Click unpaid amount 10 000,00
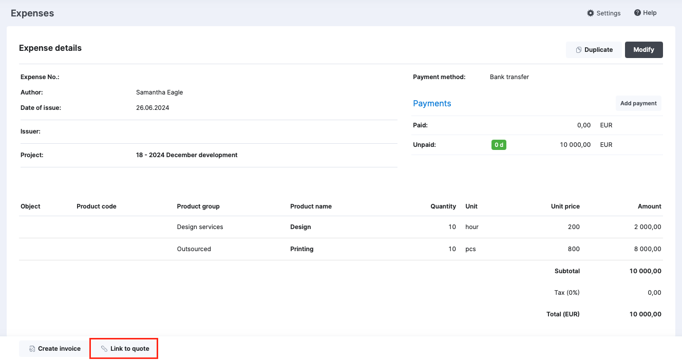Viewport: 682px width, 360px height. coord(575,145)
